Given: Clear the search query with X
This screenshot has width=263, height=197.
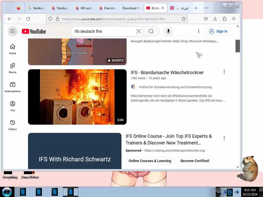Looking at the screenshot, I should 138,31.
